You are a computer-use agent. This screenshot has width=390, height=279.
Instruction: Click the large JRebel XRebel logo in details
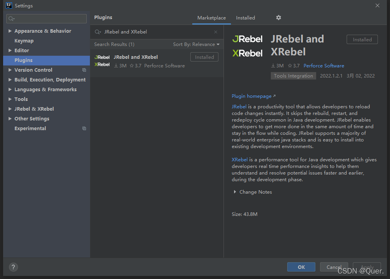click(247, 46)
